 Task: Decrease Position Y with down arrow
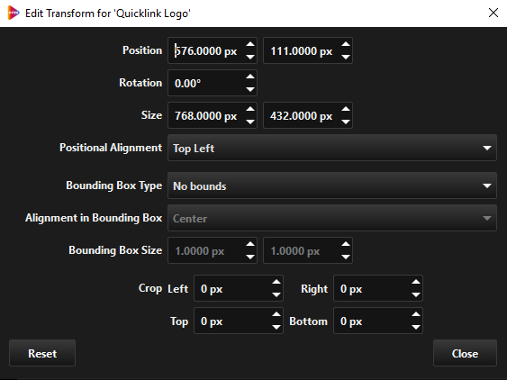point(346,57)
